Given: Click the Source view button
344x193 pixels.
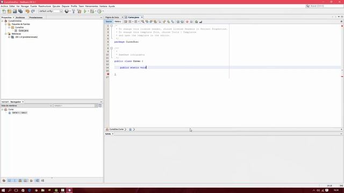Looking at the screenshot, I should pos(109,21).
